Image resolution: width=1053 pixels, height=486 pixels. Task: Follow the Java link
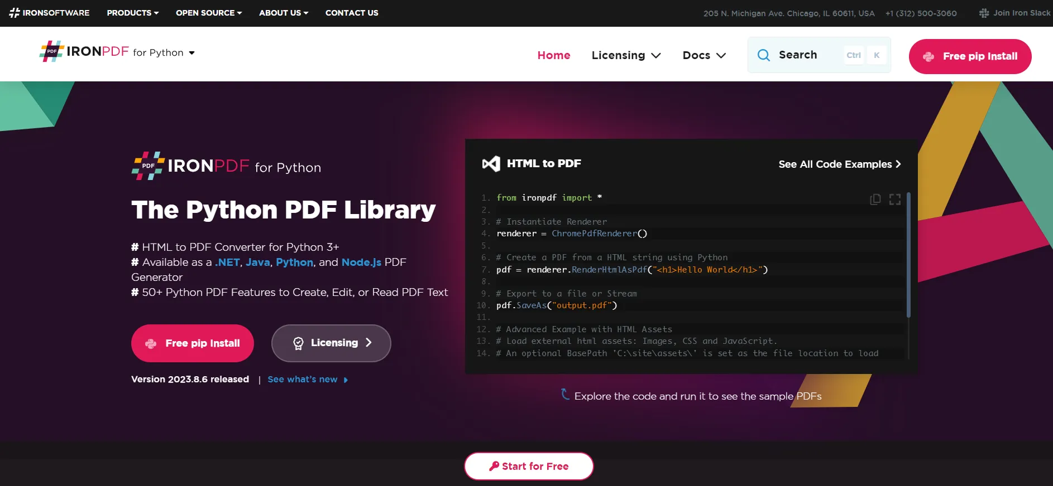point(257,262)
